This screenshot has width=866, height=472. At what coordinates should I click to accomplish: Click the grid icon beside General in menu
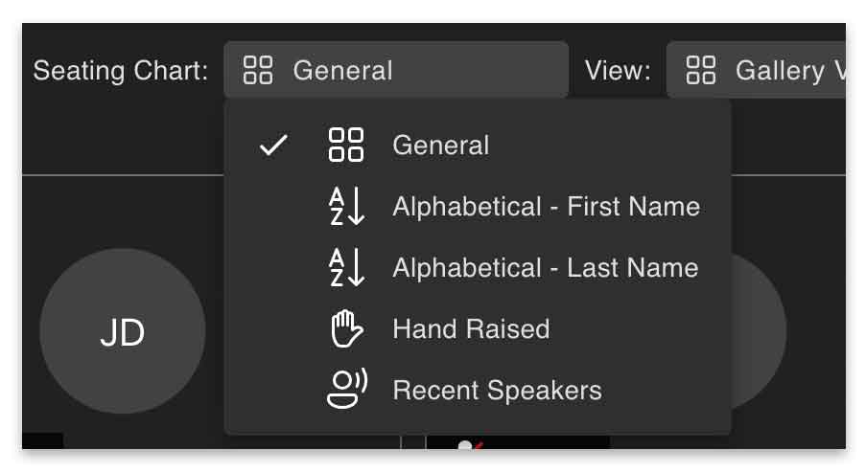[346, 145]
